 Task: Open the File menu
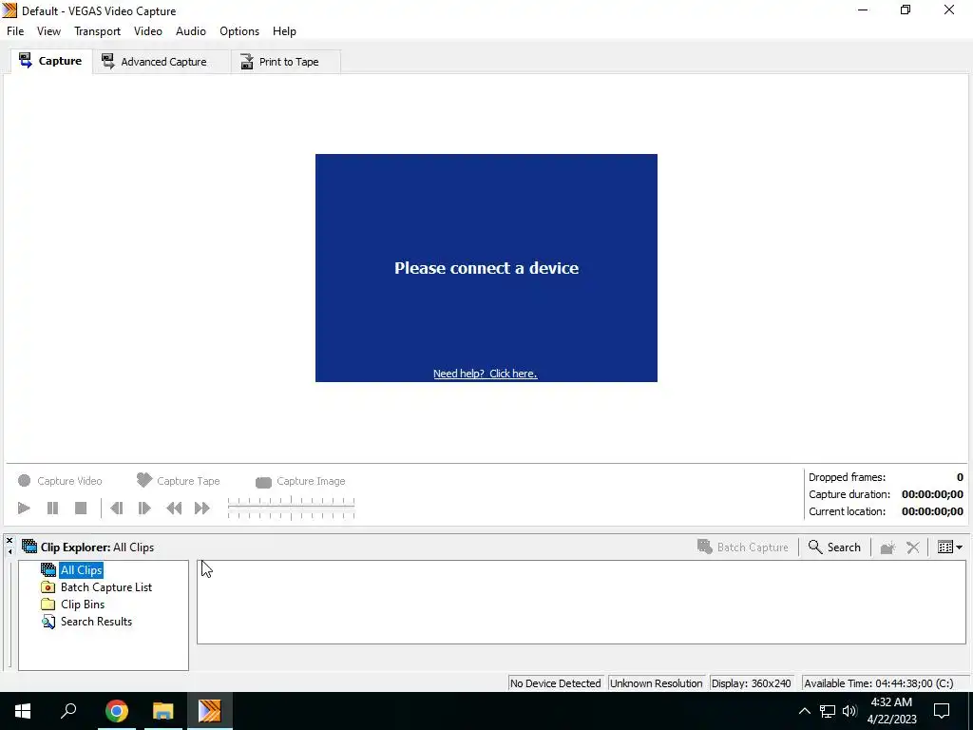click(x=15, y=31)
